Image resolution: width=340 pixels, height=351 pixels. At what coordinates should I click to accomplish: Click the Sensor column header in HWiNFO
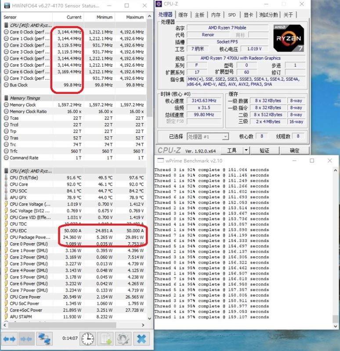27,17
